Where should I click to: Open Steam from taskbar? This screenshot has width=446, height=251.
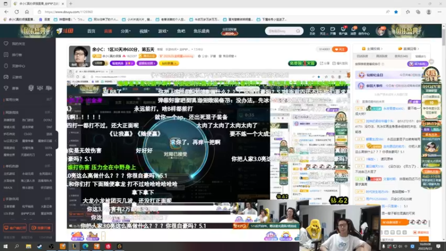coord(40,246)
